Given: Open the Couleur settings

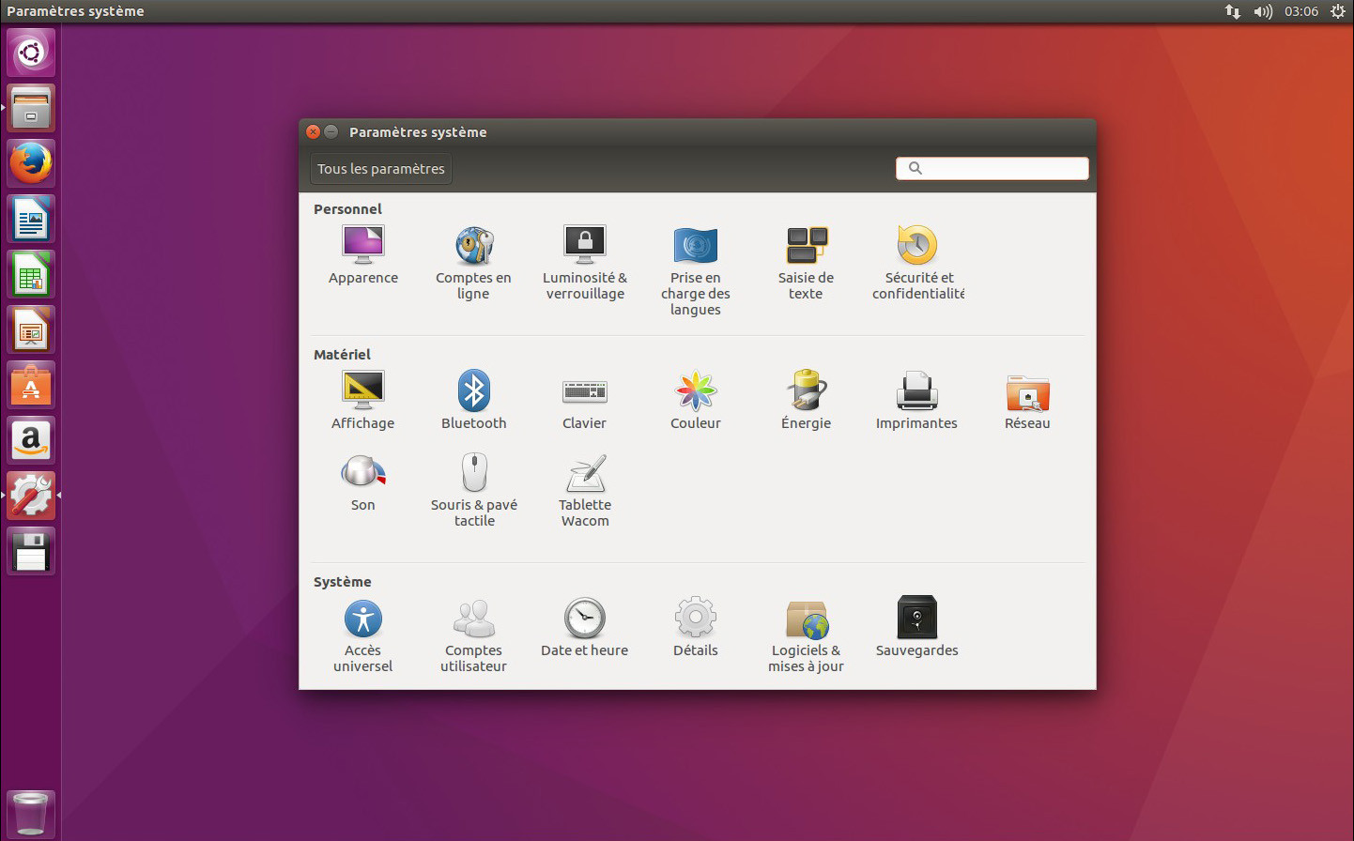Looking at the screenshot, I should point(696,401).
